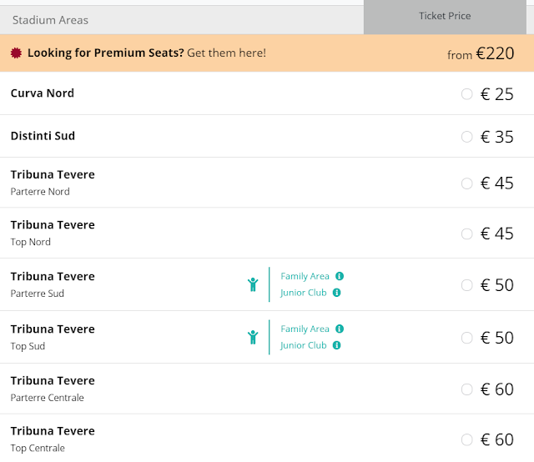Select Tribuna Tevere Top Sud €50 radio
This screenshot has width=534, height=462.
pyautogui.click(x=467, y=338)
